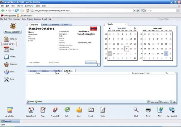Open the Company navigator icon

tap(7, 39)
